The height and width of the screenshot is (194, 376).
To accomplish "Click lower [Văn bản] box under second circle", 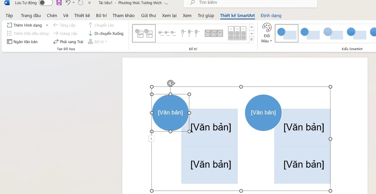I will point(302,165).
